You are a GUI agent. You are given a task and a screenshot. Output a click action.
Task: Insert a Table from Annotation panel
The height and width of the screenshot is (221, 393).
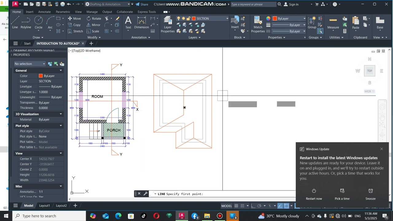point(153,31)
